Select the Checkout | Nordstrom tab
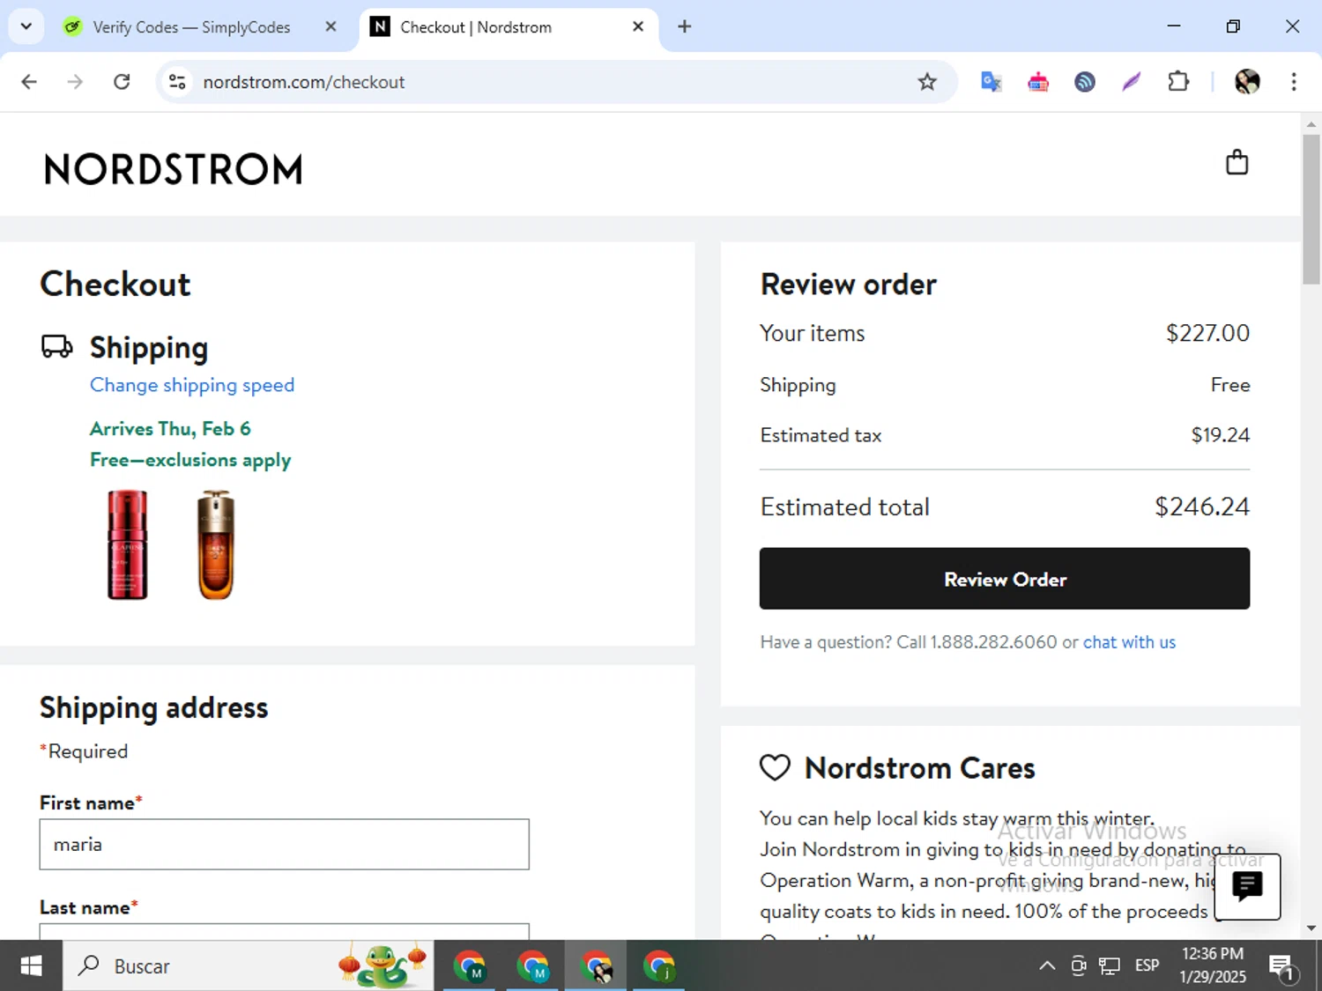This screenshot has height=991, width=1322. pos(507,27)
